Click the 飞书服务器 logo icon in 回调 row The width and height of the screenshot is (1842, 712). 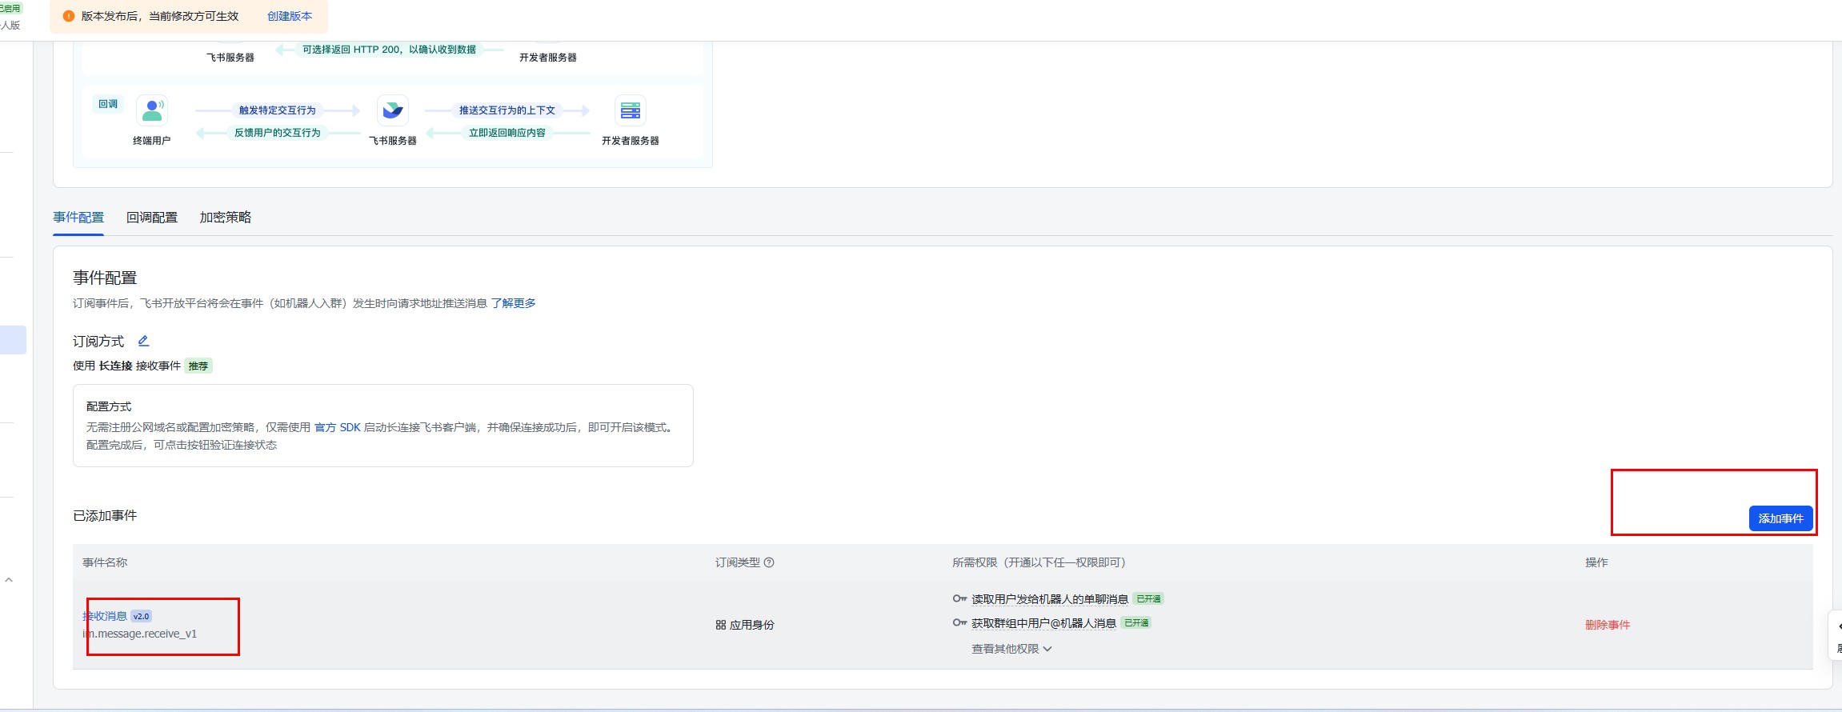(392, 110)
